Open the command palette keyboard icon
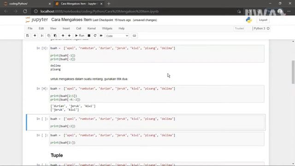295x166 pixels. pos(134,36)
